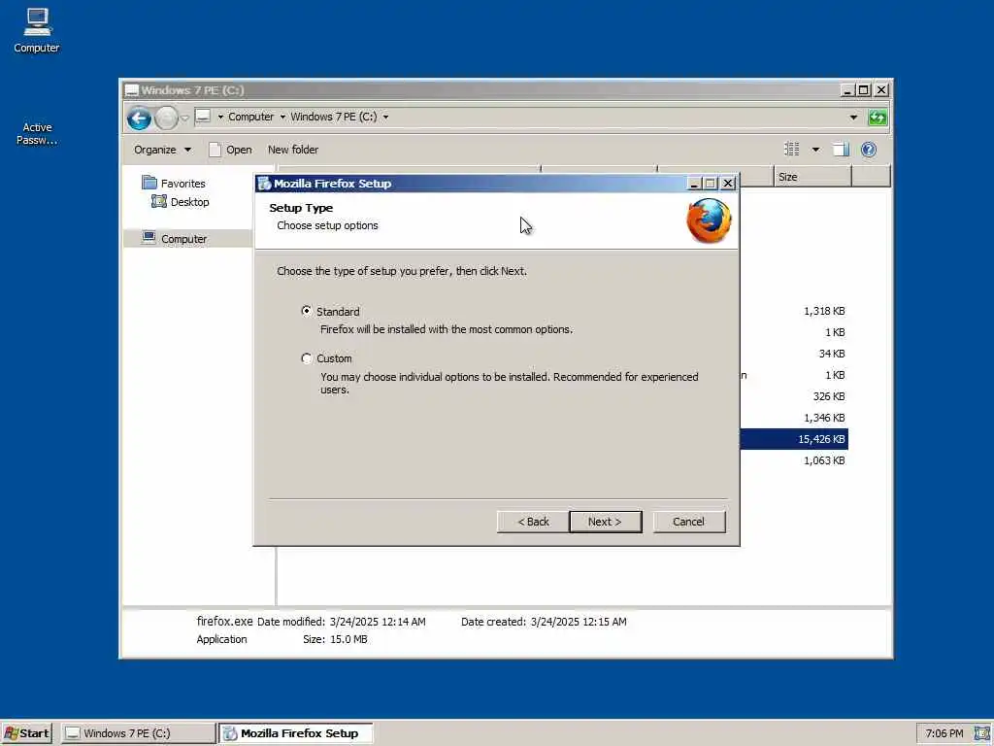Click the Firefox Setup title bar icon
Viewport: 994px width, 746px height.
pos(264,184)
